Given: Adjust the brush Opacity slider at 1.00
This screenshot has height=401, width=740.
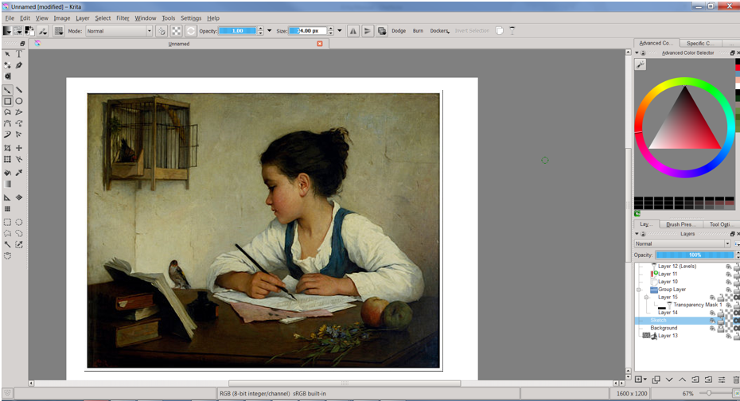Looking at the screenshot, I should 237,31.
